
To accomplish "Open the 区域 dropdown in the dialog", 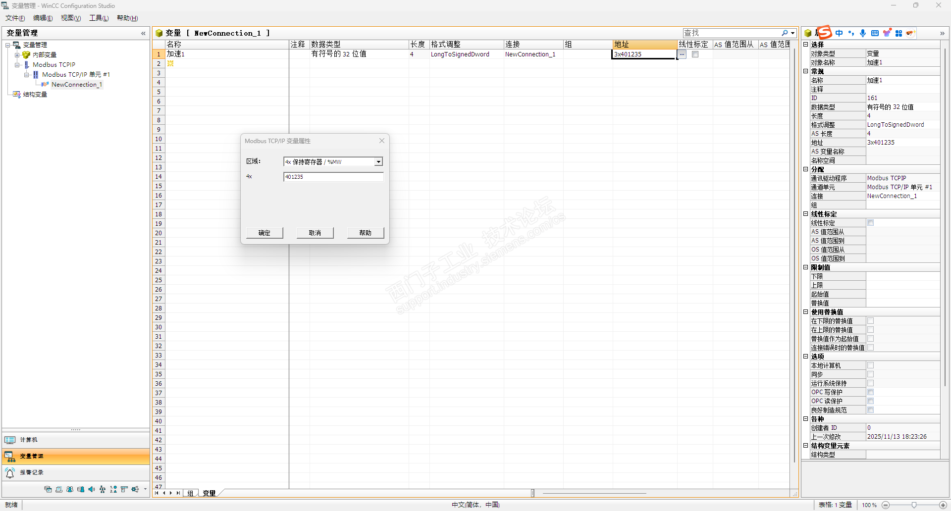I will 378,162.
